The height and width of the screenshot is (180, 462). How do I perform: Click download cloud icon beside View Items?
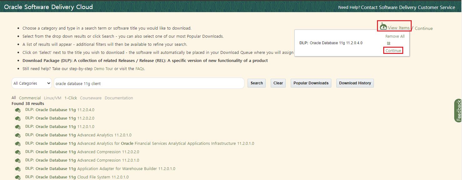pyautogui.click(x=383, y=27)
